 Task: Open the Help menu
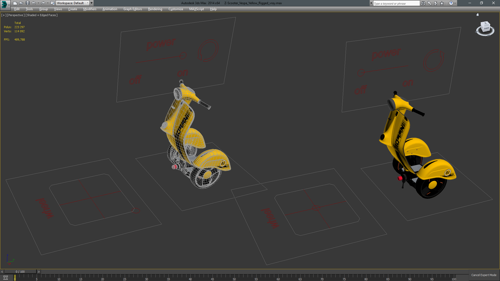coord(213,9)
